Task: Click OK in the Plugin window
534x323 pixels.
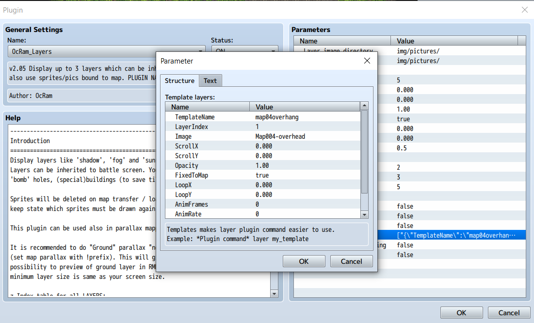Action: click(x=461, y=313)
